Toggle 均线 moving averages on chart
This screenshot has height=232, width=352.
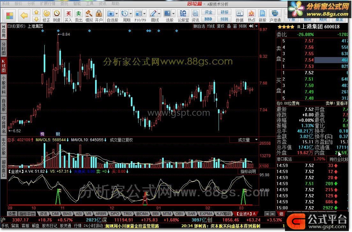click(211, 26)
